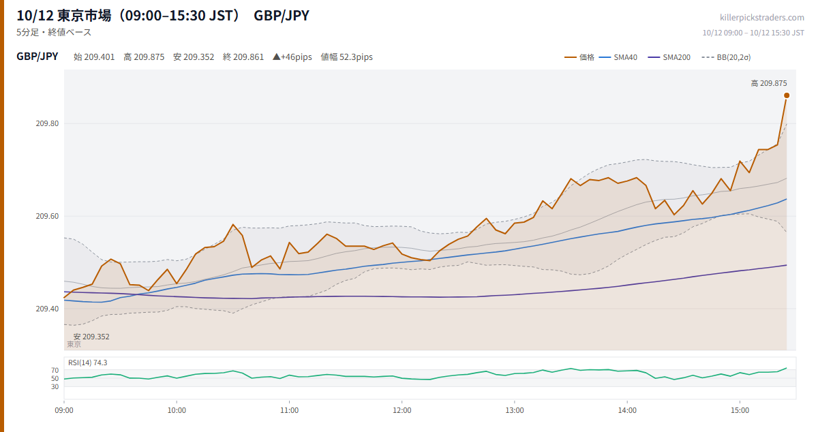Click the 10:00 time axis label
Image resolution: width=818 pixels, height=432 pixels.
click(177, 410)
